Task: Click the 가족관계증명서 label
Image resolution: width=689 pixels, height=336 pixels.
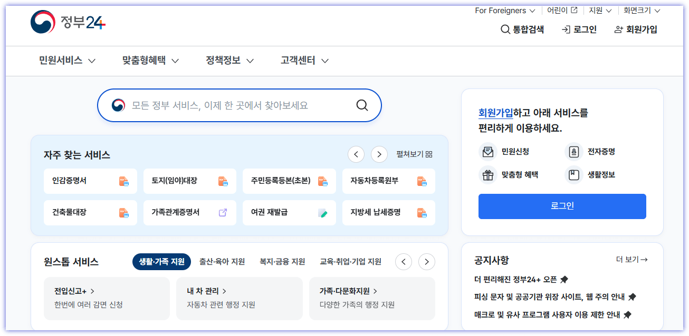Action: [x=176, y=213]
